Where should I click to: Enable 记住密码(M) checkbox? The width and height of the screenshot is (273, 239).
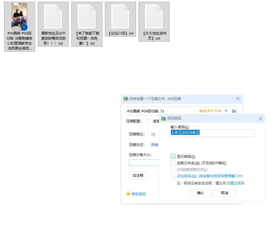click(173, 176)
